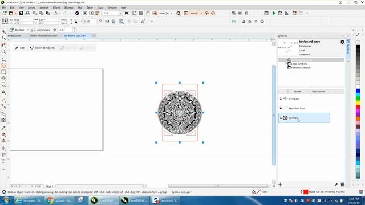Open Chrome from the Windows taskbar
The height and width of the screenshot is (205, 365).
pyautogui.click(x=59, y=200)
